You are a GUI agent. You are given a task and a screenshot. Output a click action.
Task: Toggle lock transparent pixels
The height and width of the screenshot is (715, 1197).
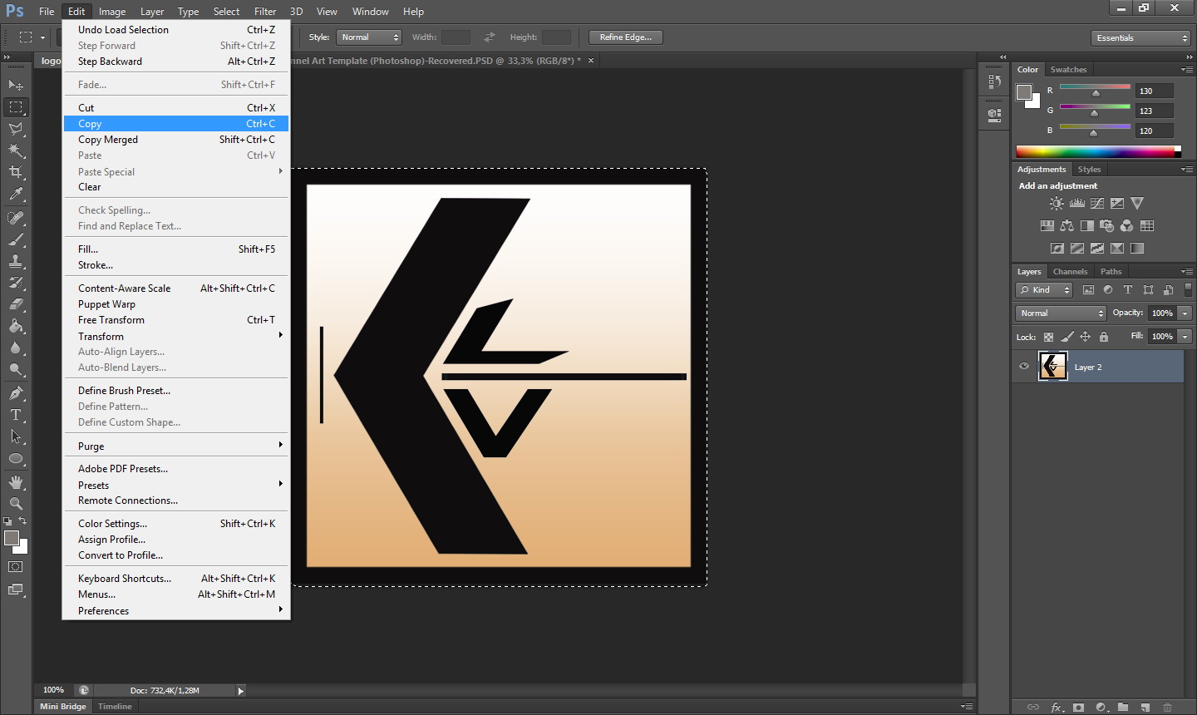[x=1048, y=337]
